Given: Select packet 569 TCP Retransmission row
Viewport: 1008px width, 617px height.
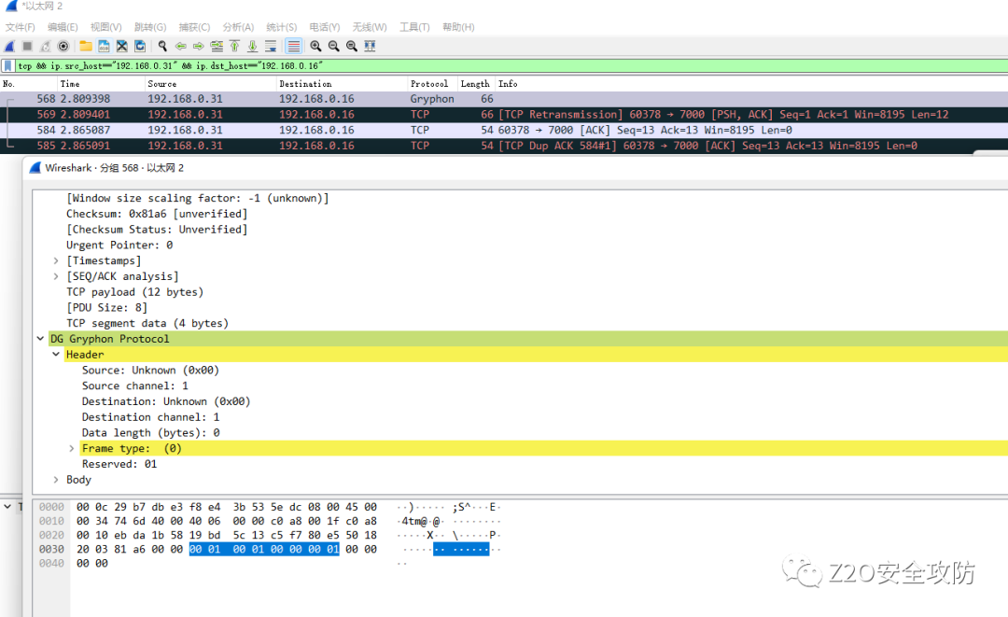Looking at the screenshot, I should point(504,115).
